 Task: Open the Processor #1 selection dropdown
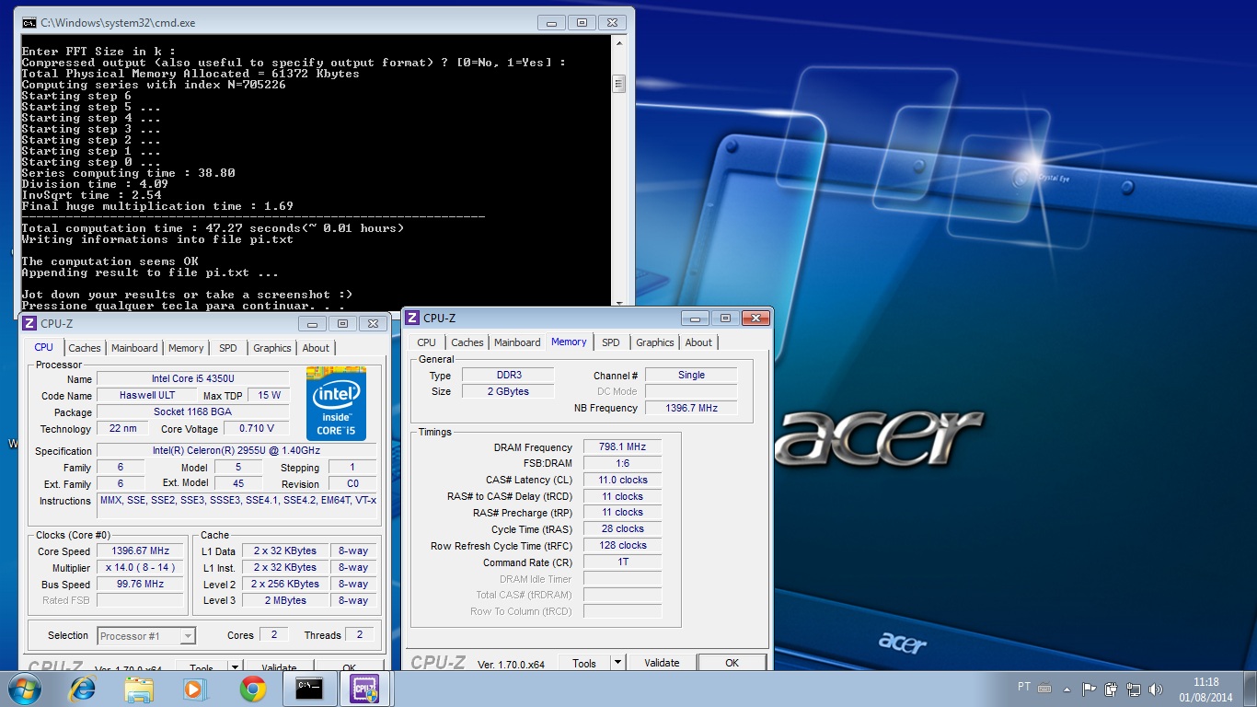pos(146,635)
